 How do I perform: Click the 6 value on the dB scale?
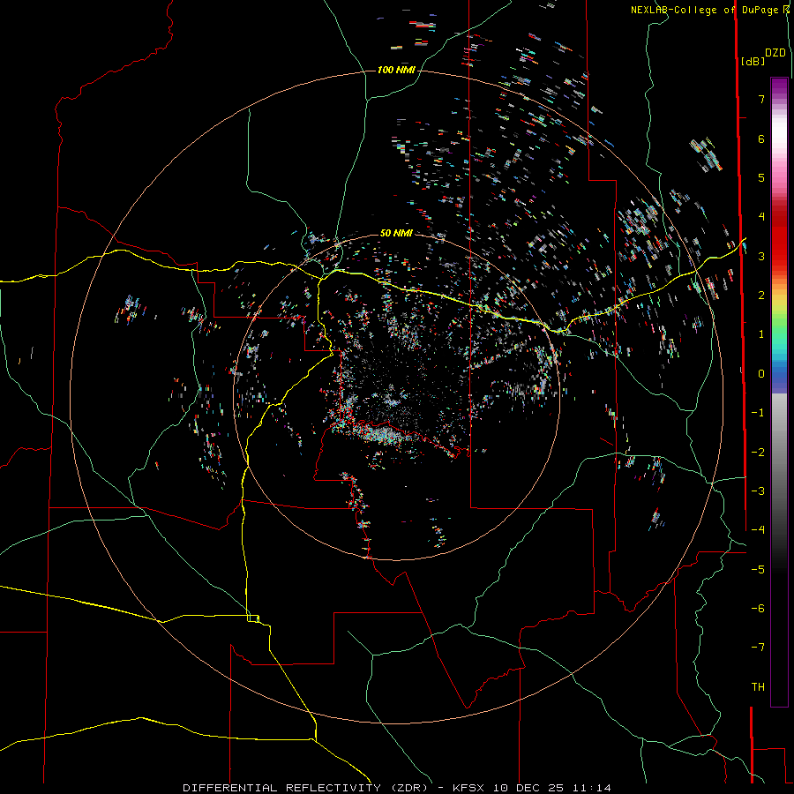(x=761, y=139)
